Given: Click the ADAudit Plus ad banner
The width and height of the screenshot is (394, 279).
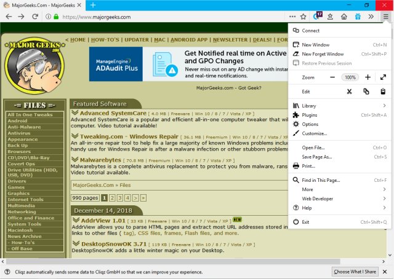Looking at the screenshot, I should coord(188,64).
